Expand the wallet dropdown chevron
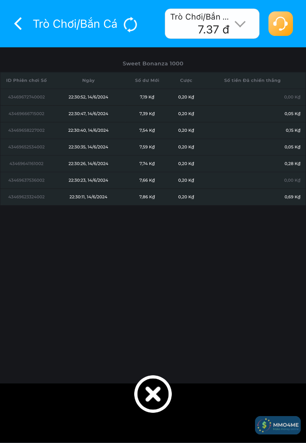 [240, 24]
